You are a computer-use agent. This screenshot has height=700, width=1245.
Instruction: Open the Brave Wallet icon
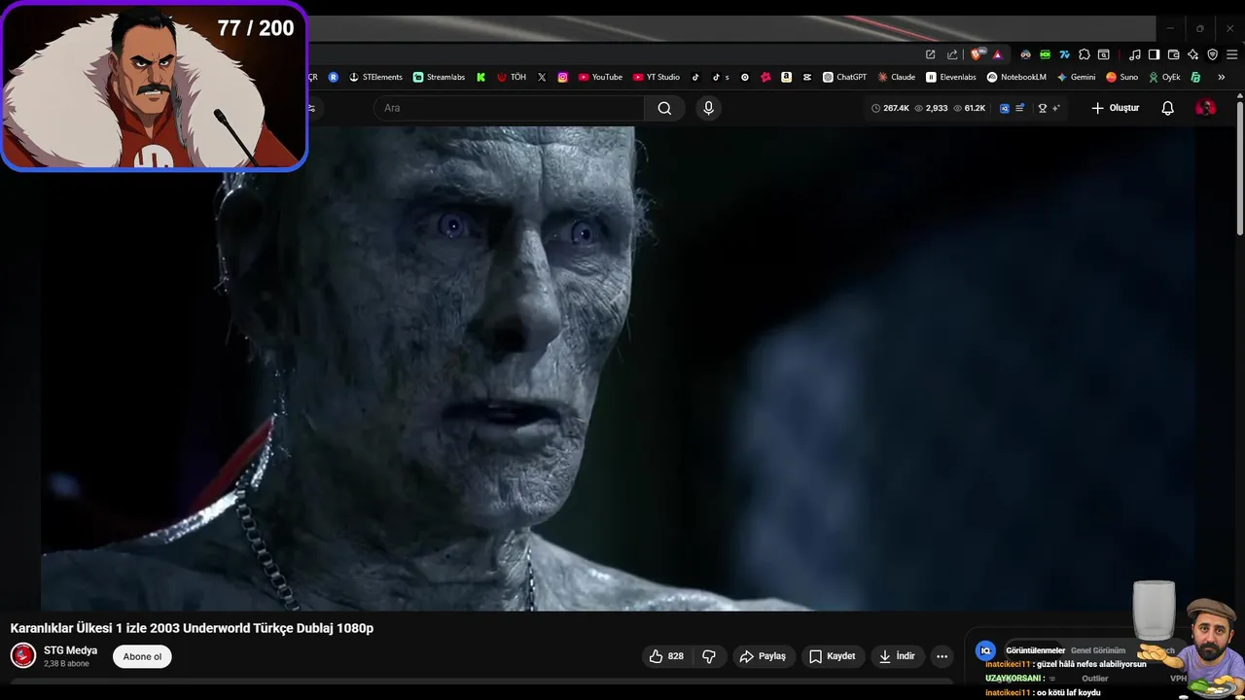(1173, 54)
